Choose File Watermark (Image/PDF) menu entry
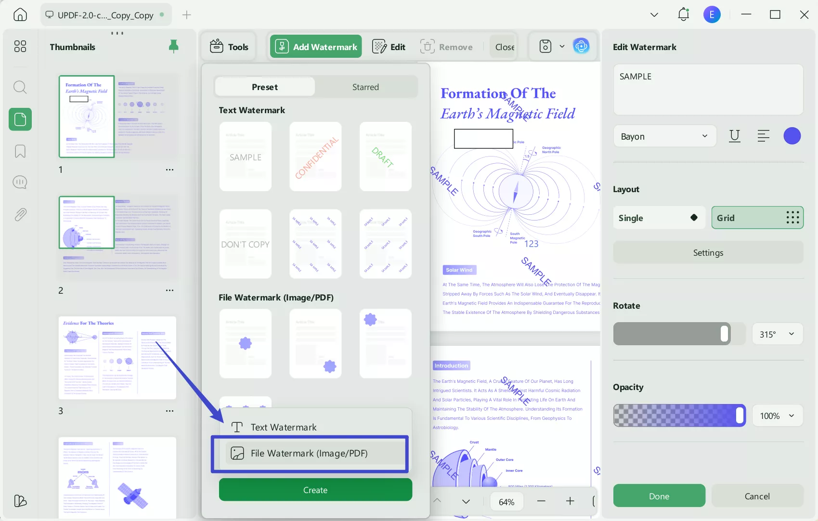 click(316, 453)
